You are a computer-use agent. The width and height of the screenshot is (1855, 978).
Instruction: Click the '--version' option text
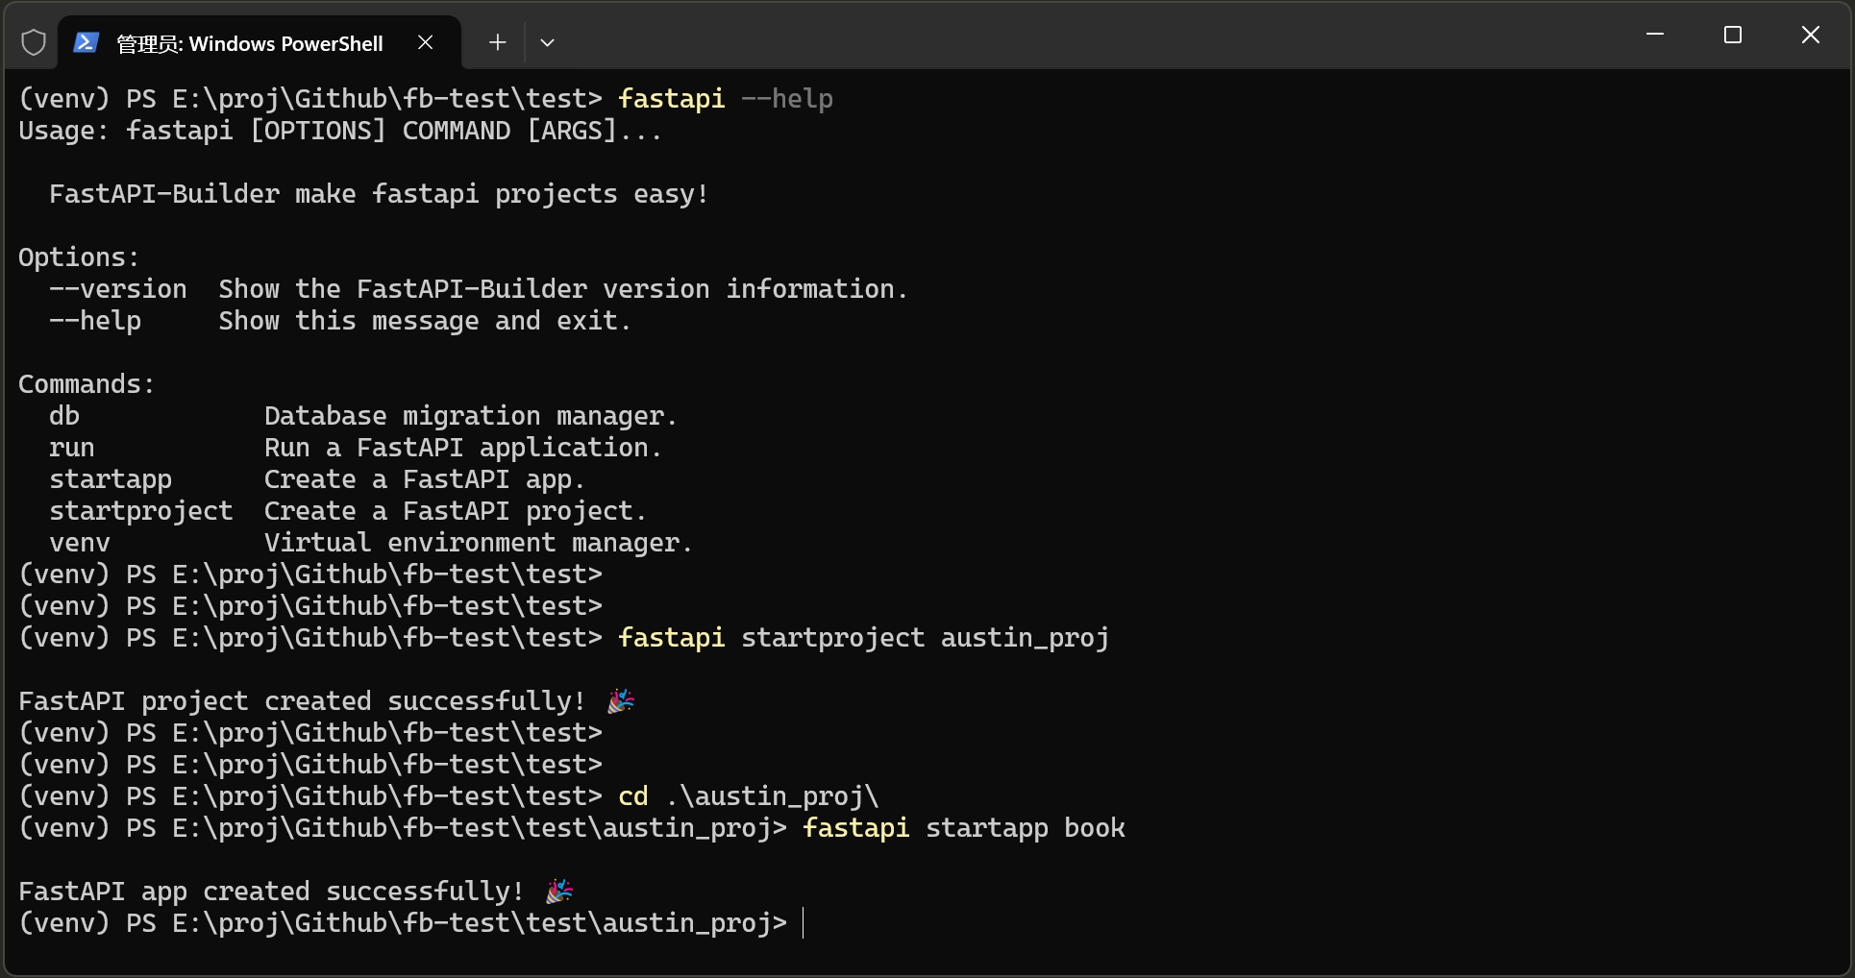click(118, 289)
